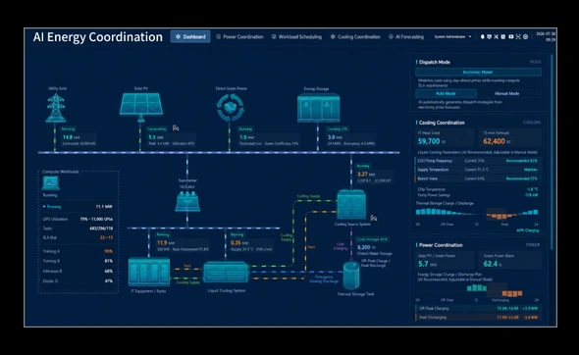Viewport: 579px width, 355px height.
Task: Click the notification bell icon
Action: (482, 36)
